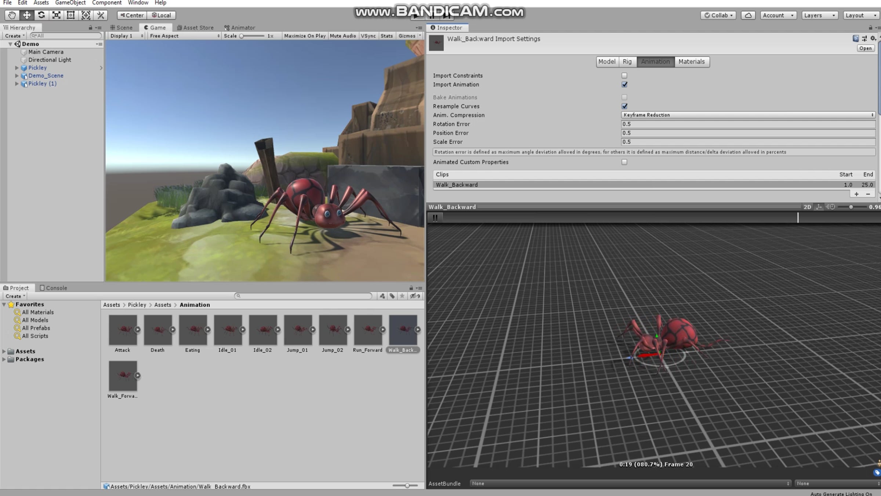The height and width of the screenshot is (496, 881).
Task: Add a new clip with plus icon
Action: pyautogui.click(x=856, y=194)
